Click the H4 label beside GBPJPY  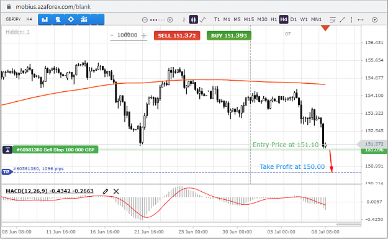[x=29, y=19]
